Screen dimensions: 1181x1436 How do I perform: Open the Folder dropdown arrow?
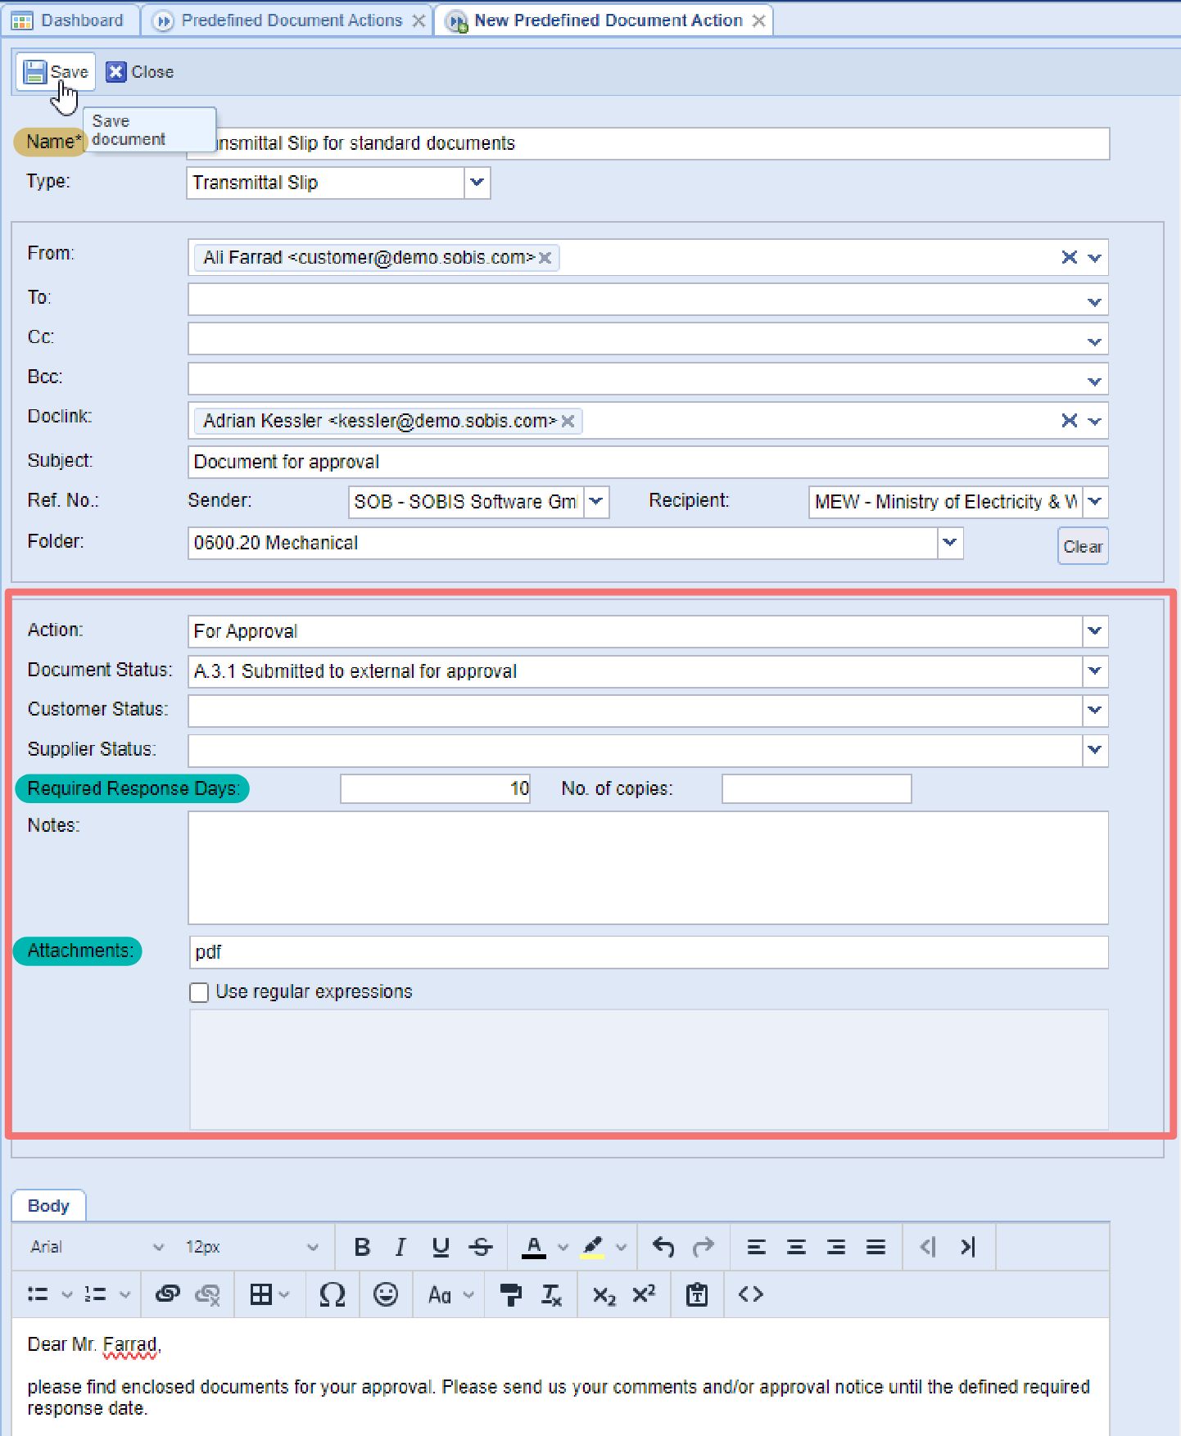(x=950, y=542)
